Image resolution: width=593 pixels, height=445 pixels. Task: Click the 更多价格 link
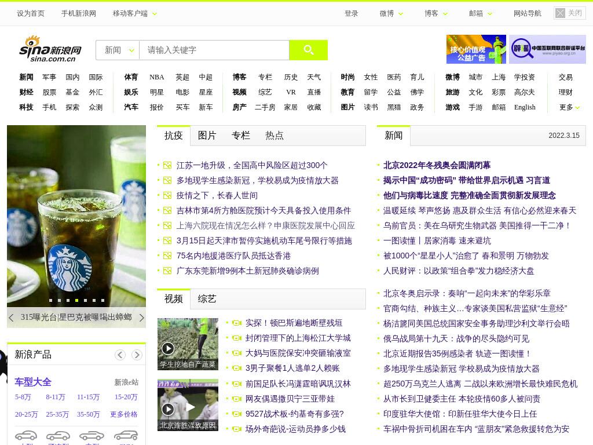tap(124, 414)
